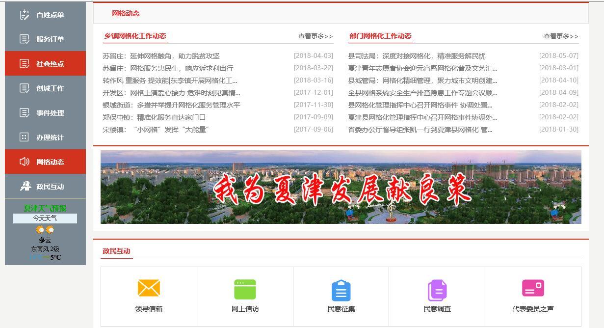Image resolution: width=604 pixels, height=328 pixels.
Task: Click the 今天天气 weather bar
Action: 45,218
